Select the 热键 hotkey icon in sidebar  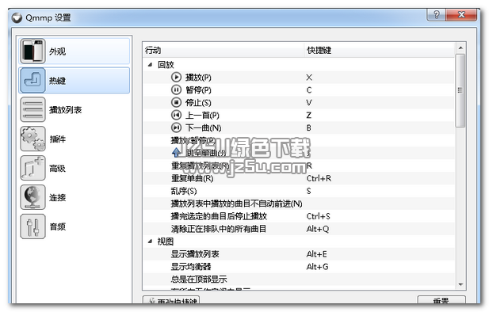pos(32,81)
